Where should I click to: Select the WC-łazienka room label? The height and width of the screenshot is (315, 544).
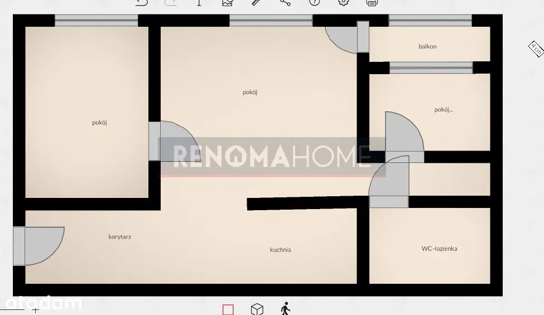[439, 249]
